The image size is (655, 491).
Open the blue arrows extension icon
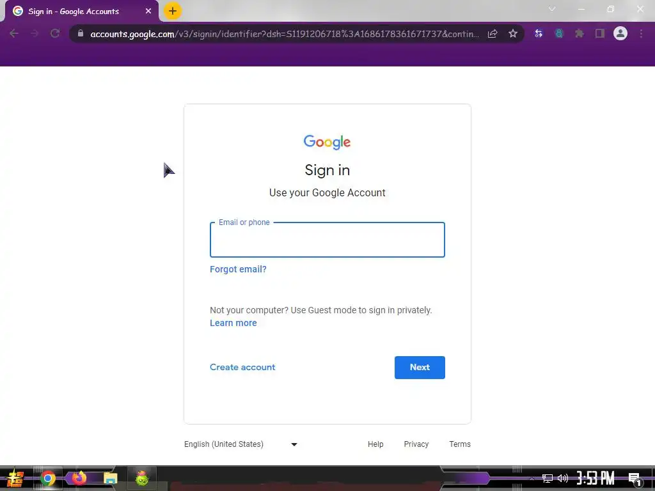tap(539, 33)
